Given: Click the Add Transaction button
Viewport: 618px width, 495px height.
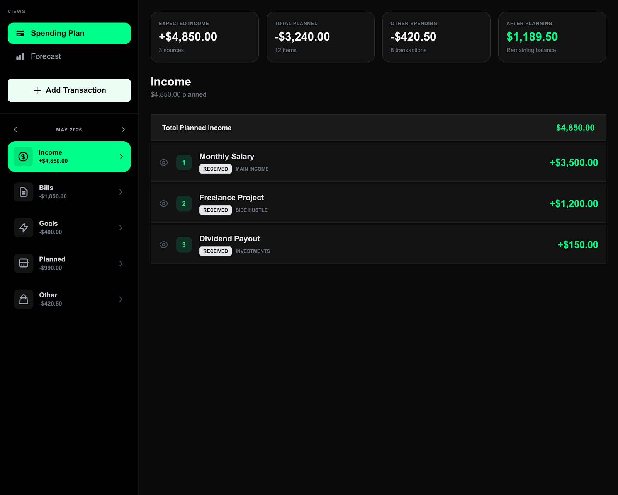Looking at the screenshot, I should (69, 90).
